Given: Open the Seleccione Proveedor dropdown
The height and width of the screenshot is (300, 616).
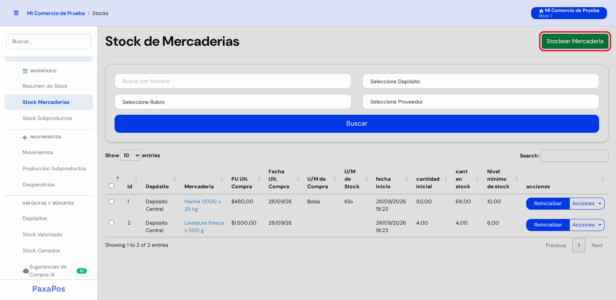Looking at the screenshot, I should [x=480, y=102].
